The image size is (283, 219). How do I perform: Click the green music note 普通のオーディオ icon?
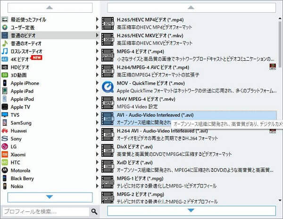coord(5,43)
